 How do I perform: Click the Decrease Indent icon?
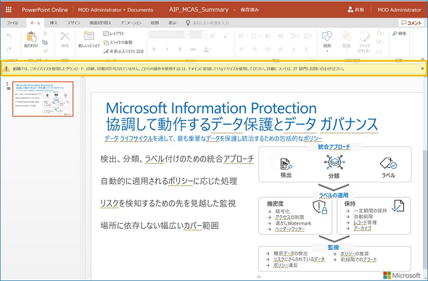(268, 35)
